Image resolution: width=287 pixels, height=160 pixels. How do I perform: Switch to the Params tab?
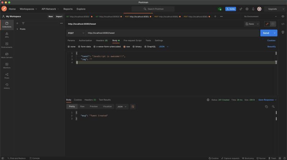[71, 40]
